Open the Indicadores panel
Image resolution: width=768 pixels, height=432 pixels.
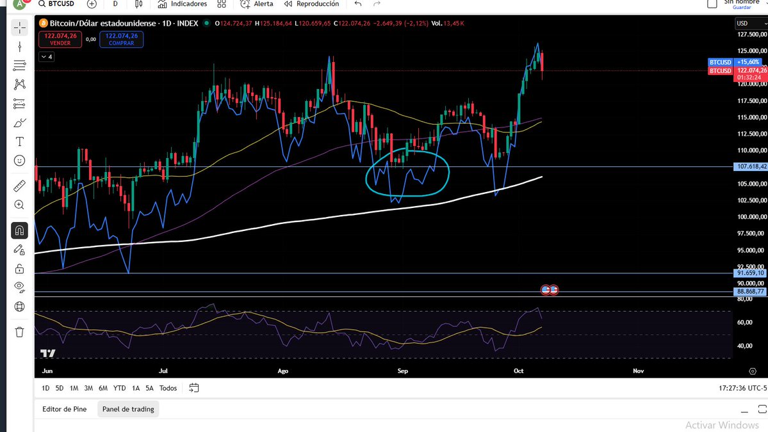(182, 4)
